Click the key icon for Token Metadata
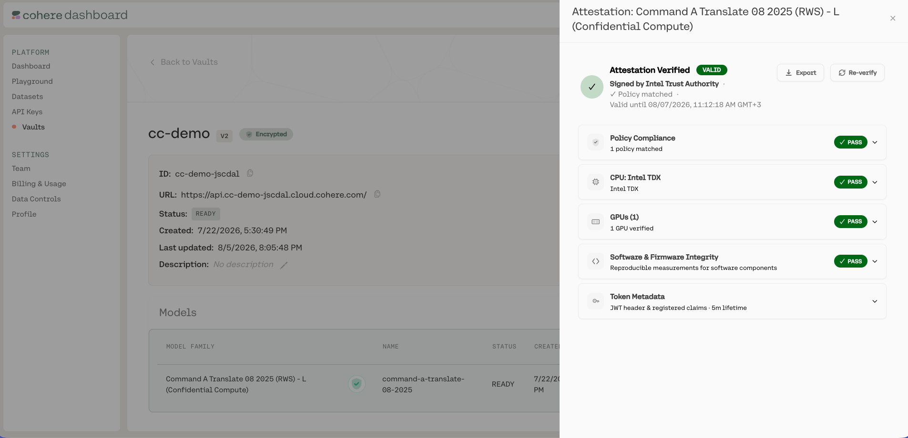 tap(595, 301)
